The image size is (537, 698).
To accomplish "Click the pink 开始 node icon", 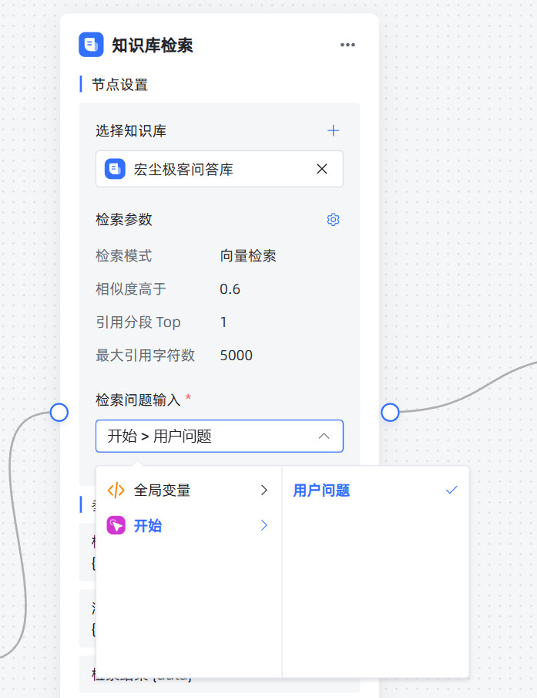I will 116,526.
